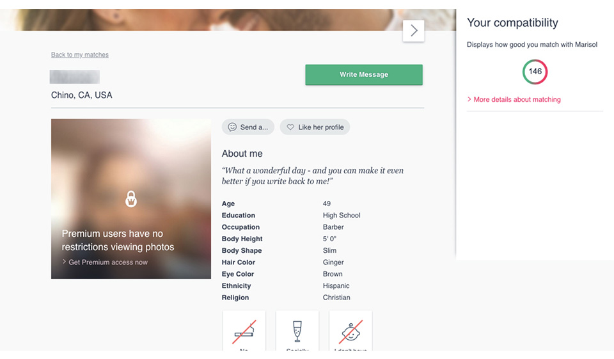This screenshot has width=614, height=359.
Task: Click the blurred profile name
Action: [75, 77]
